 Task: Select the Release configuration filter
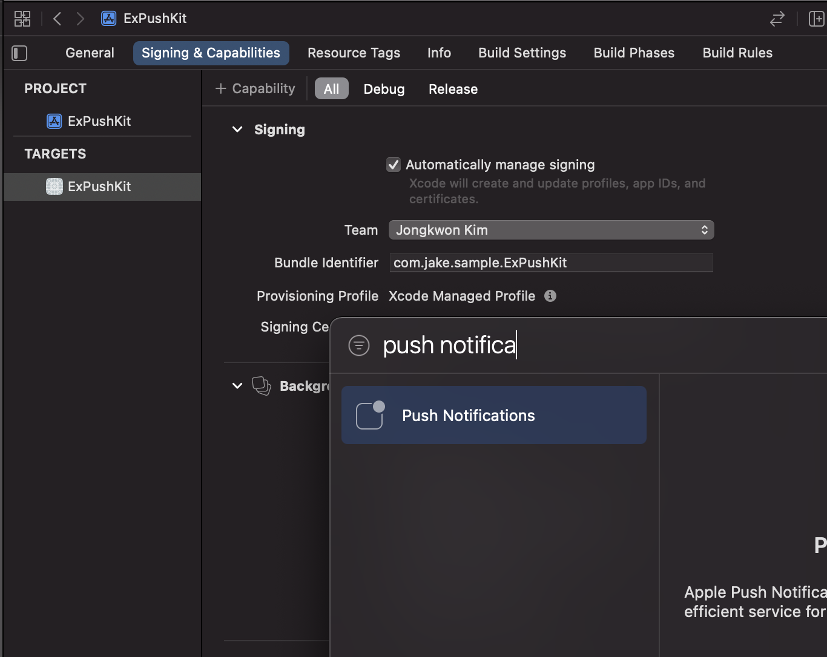point(453,89)
